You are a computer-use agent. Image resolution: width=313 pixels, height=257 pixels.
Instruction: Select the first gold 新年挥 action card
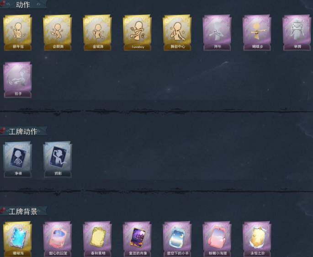17,32
